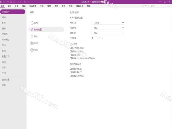Open the 安全 (Security) properties section

pyautogui.click(x=36, y=36)
